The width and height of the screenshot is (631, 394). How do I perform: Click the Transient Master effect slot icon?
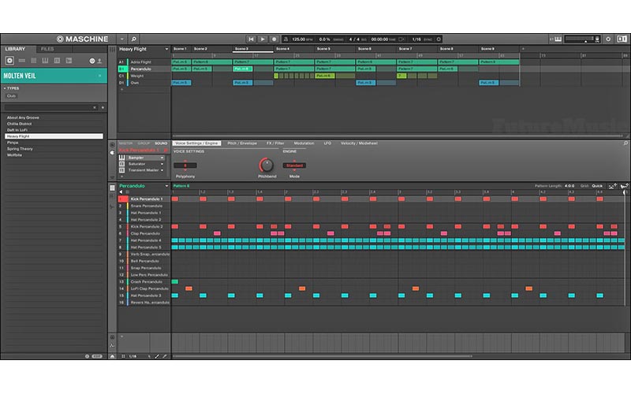(x=121, y=170)
